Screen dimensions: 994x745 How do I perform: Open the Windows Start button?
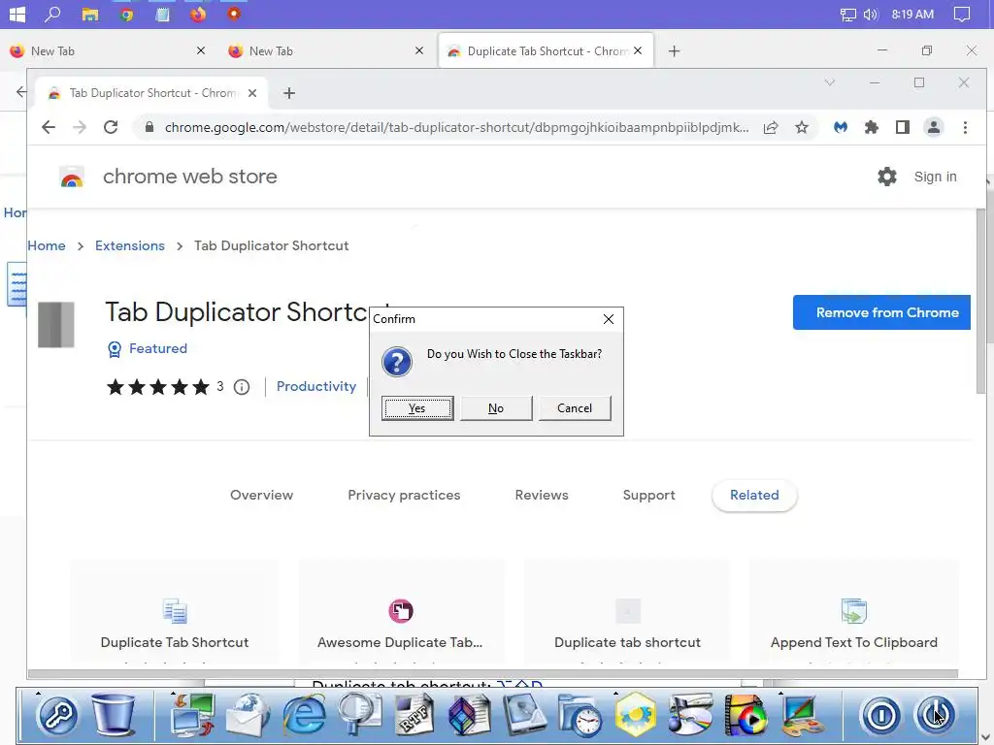tap(17, 14)
